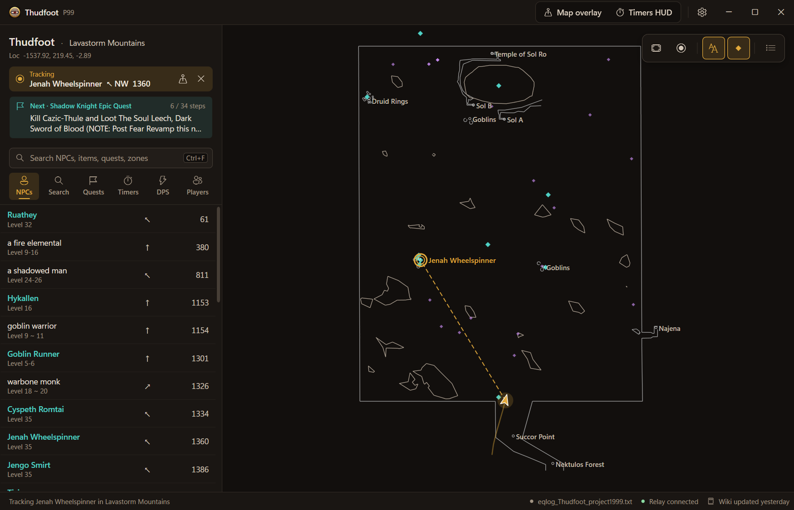Open the Timers HUD
Viewport: 794px width, 510px height.
pos(644,13)
